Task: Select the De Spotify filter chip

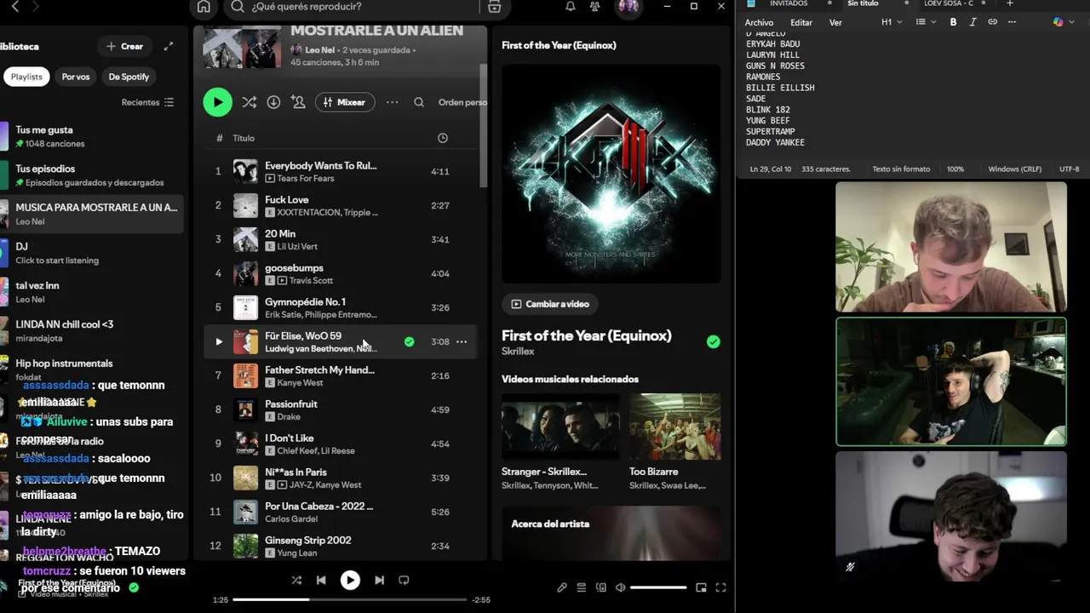Action: [129, 77]
